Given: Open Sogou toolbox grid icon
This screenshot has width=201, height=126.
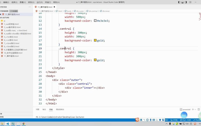Looking at the screenshot, I should [163, 120].
